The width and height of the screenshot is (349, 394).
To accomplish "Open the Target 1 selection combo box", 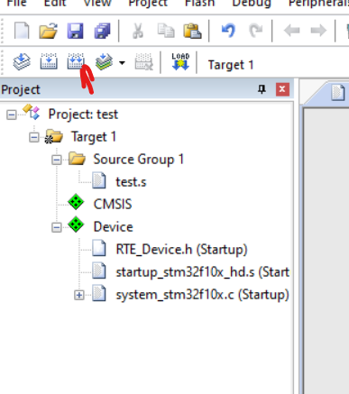I will point(231,65).
